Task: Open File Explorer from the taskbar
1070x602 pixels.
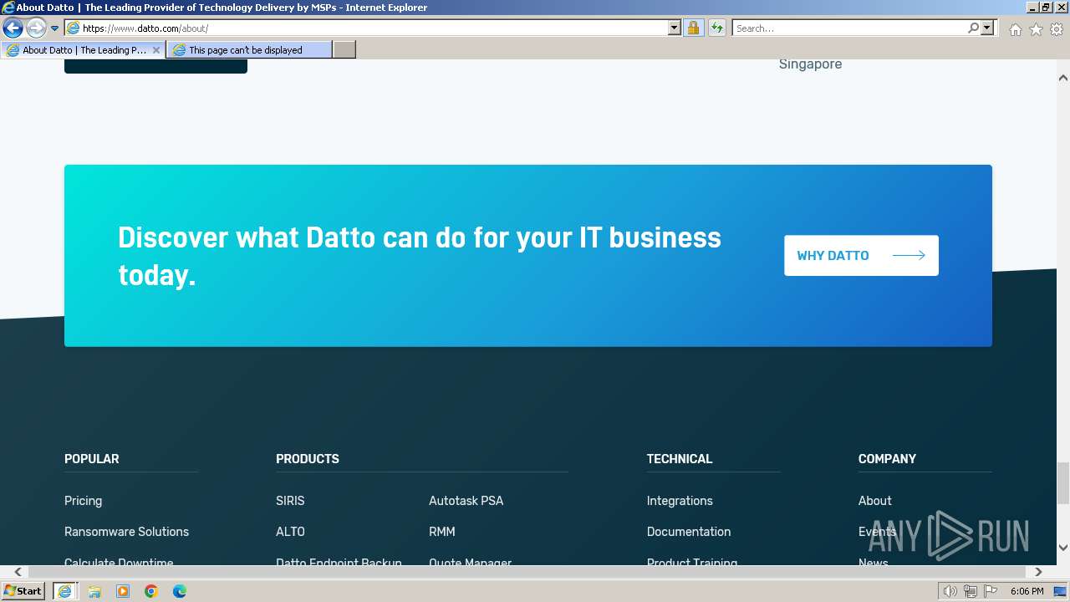Action: [94, 591]
